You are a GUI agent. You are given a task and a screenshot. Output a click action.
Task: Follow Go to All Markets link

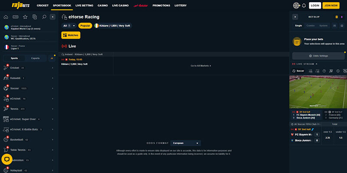pyautogui.click(x=201, y=66)
